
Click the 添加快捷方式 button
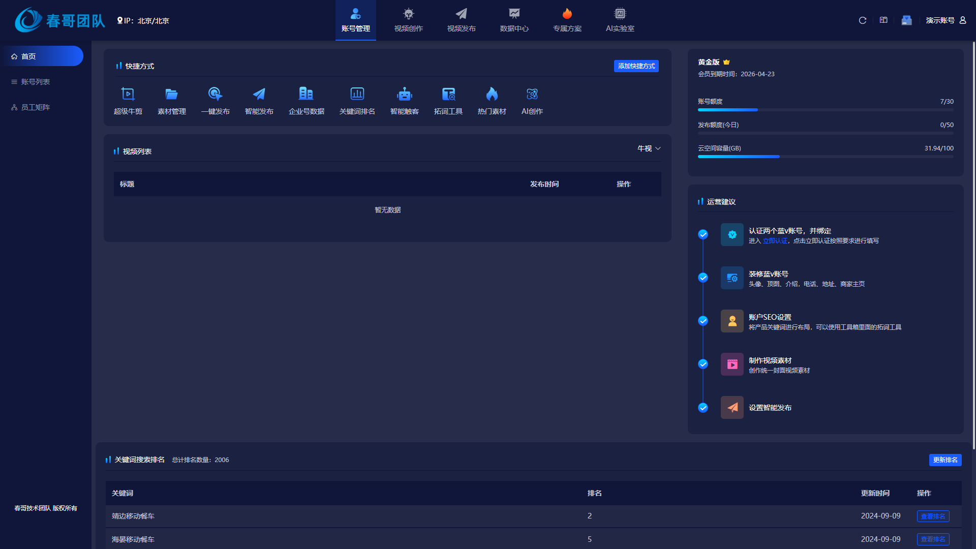[x=636, y=66]
